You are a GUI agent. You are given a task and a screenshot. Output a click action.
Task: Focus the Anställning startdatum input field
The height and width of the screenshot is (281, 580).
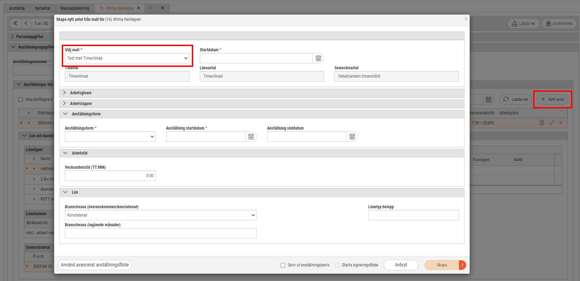(x=206, y=137)
